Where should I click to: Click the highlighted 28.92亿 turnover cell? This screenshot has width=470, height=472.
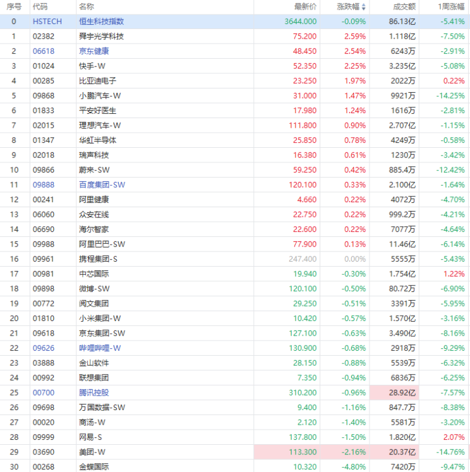394,393
